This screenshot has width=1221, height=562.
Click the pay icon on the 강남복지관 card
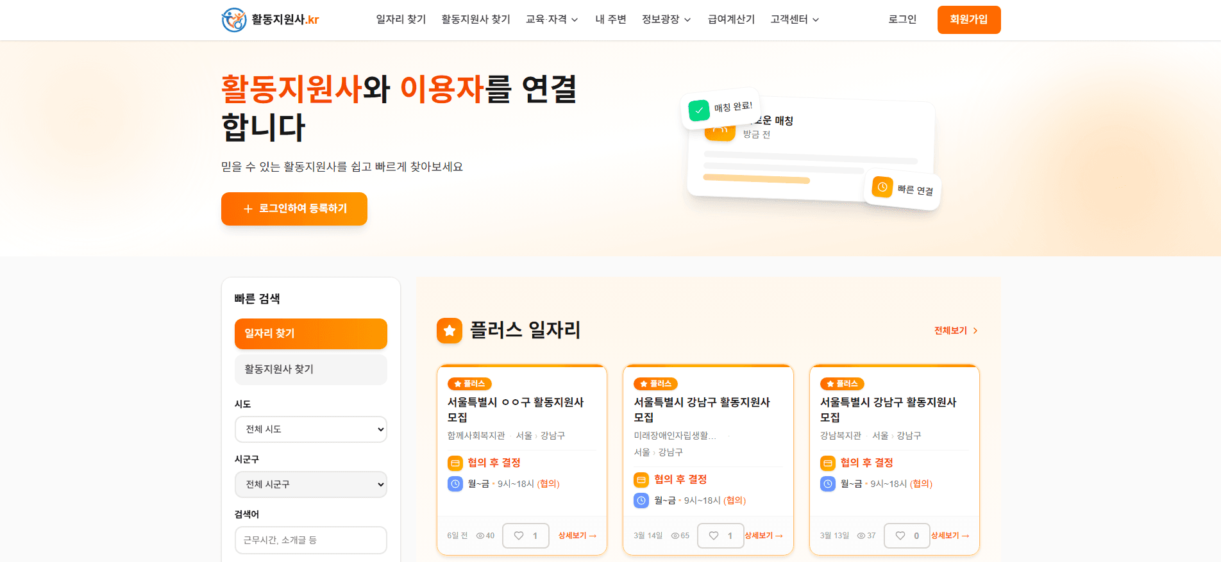828,463
